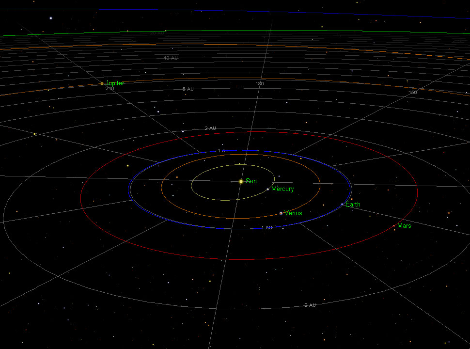Click the "5 AU" distance label
The image size is (470, 349).
188,89
